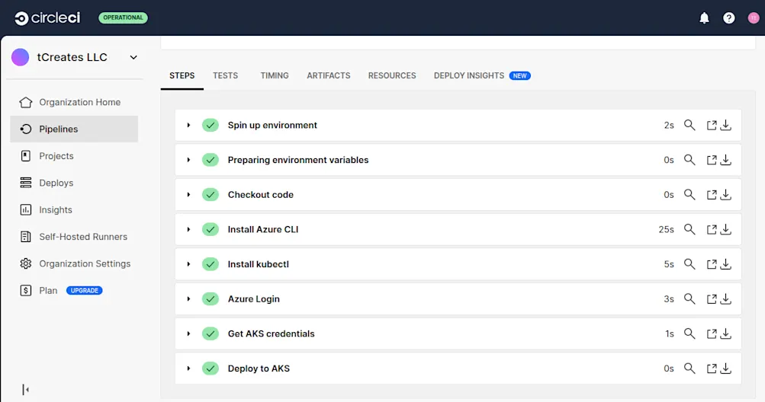Image resolution: width=765 pixels, height=402 pixels.
Task: Switch to the RESOURCES tab
Action: tap(392, 75)
